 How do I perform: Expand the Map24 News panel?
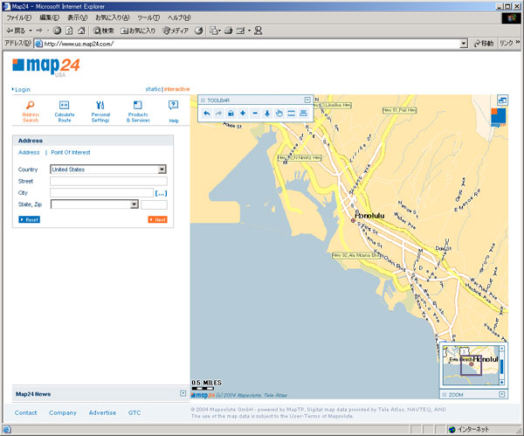pyautogui.click(x=183, y=393)
